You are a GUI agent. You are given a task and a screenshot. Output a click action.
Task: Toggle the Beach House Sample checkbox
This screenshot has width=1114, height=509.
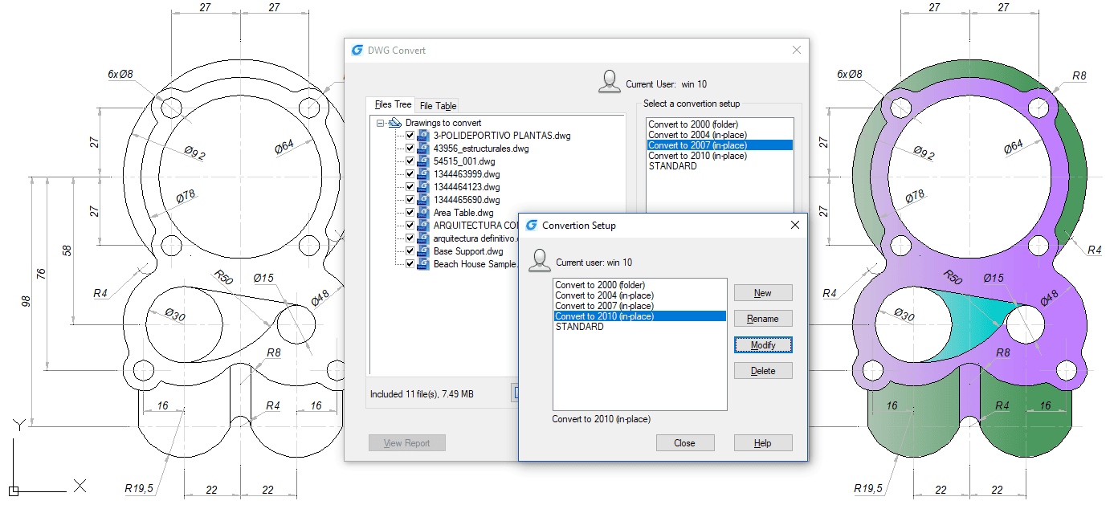[x=410, y=264]
